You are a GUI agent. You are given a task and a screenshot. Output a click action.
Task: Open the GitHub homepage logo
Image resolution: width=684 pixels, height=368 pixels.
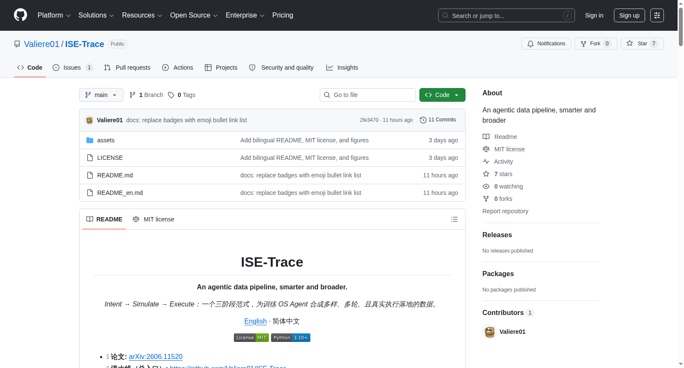(x=21, y=15)
